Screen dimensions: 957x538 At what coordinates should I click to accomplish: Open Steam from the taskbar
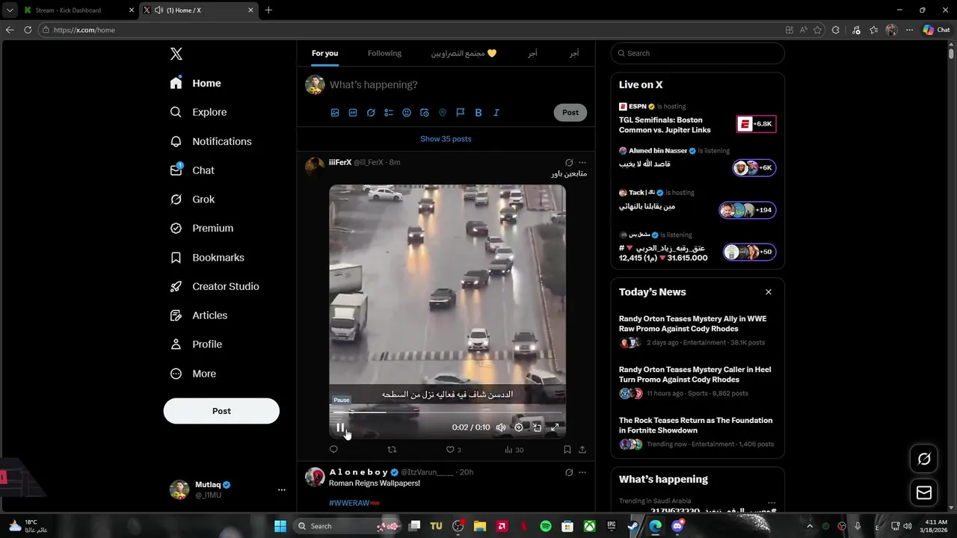pyautogui.click(x=633, y=526)
